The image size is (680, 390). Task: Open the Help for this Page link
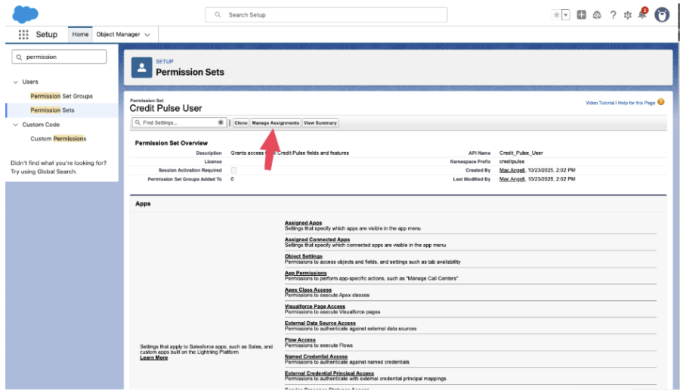636,103
